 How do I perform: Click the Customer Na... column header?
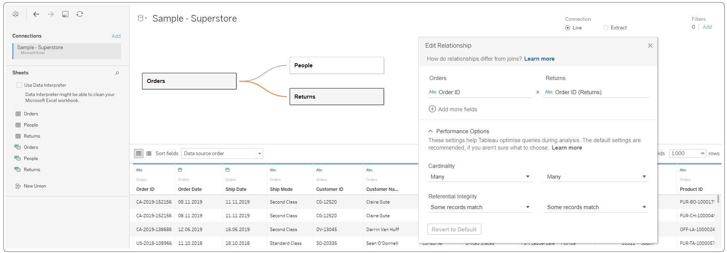(x=382, y=189)
